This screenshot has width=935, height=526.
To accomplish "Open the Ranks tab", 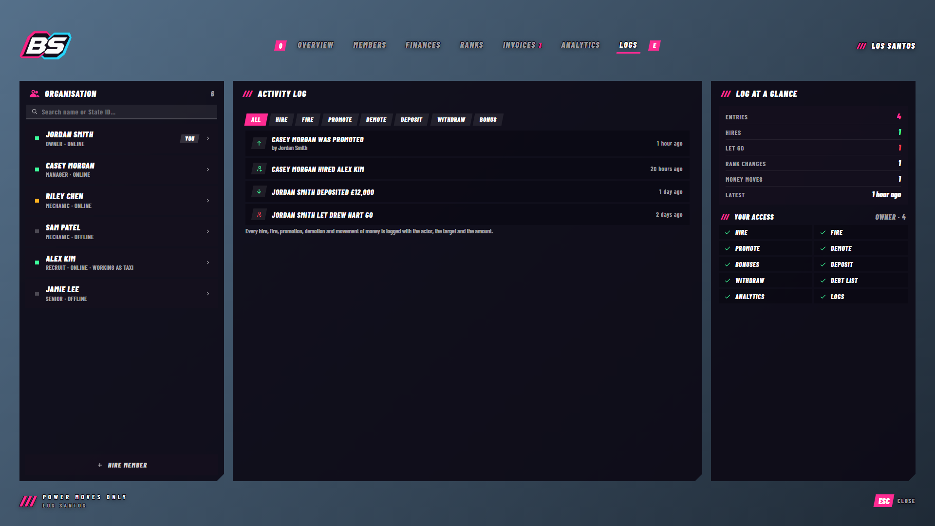I will pyautogui.click(x=471, y=45).
